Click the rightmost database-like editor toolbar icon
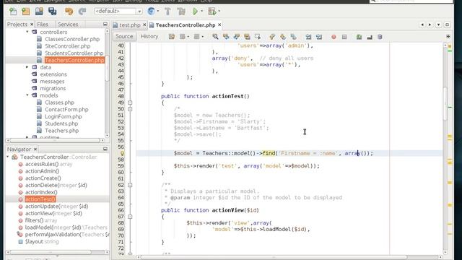Image resolution: width=462 pixels, height=260 pixels. click(380, 37)
